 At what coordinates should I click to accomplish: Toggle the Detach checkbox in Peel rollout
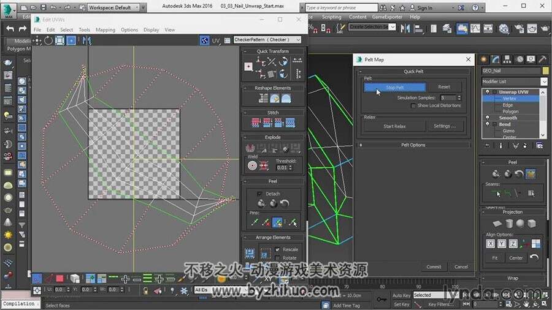[x=260, y=194]
